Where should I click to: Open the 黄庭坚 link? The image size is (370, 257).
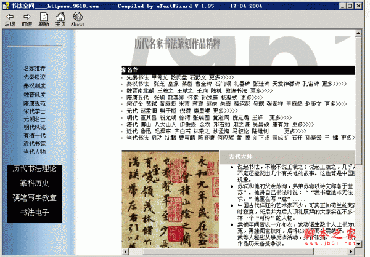tap(168, 104)
